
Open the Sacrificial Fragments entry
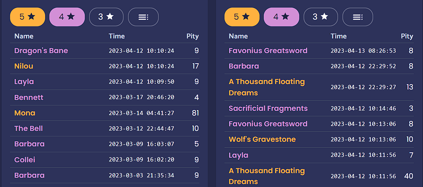[x=268, y=108]
